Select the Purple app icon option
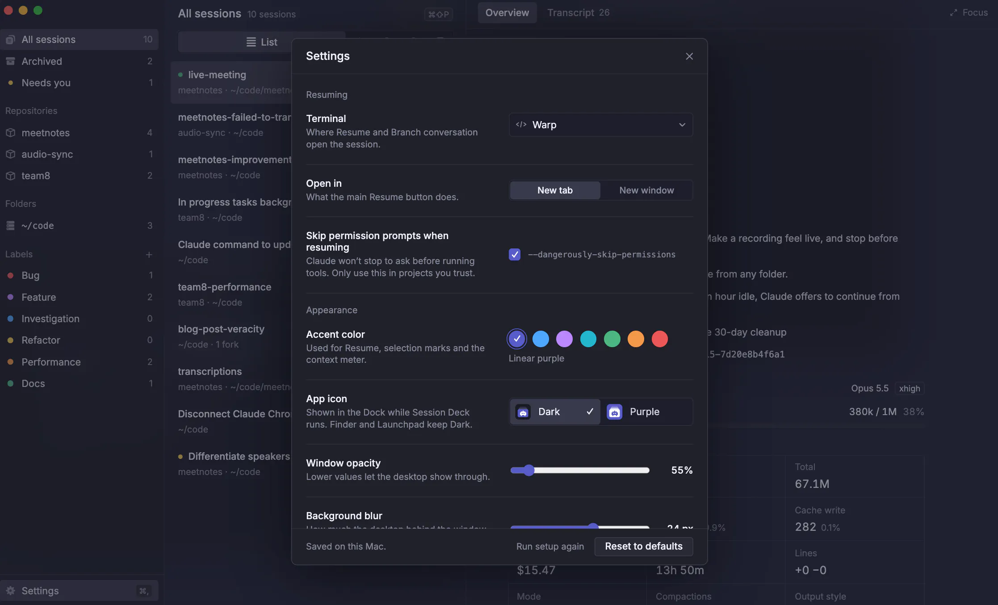Viewport: 998px width, 605px height. tap(646, 412)
